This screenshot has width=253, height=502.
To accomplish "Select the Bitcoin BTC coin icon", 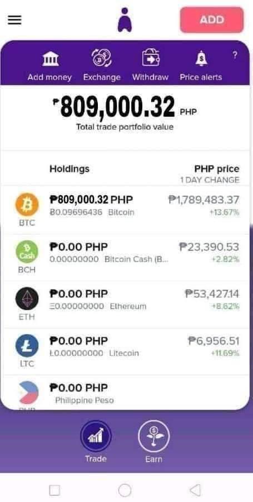I will pyautogui.click(x=27, y=205).
